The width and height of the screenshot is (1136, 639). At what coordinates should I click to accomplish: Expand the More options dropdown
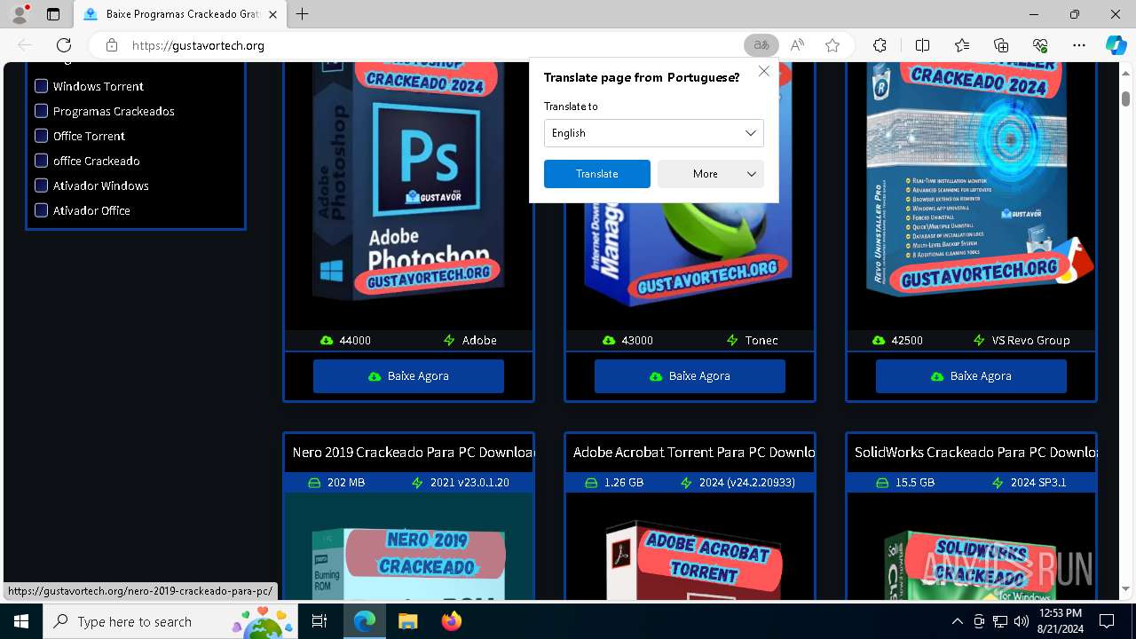pos(710,174)
